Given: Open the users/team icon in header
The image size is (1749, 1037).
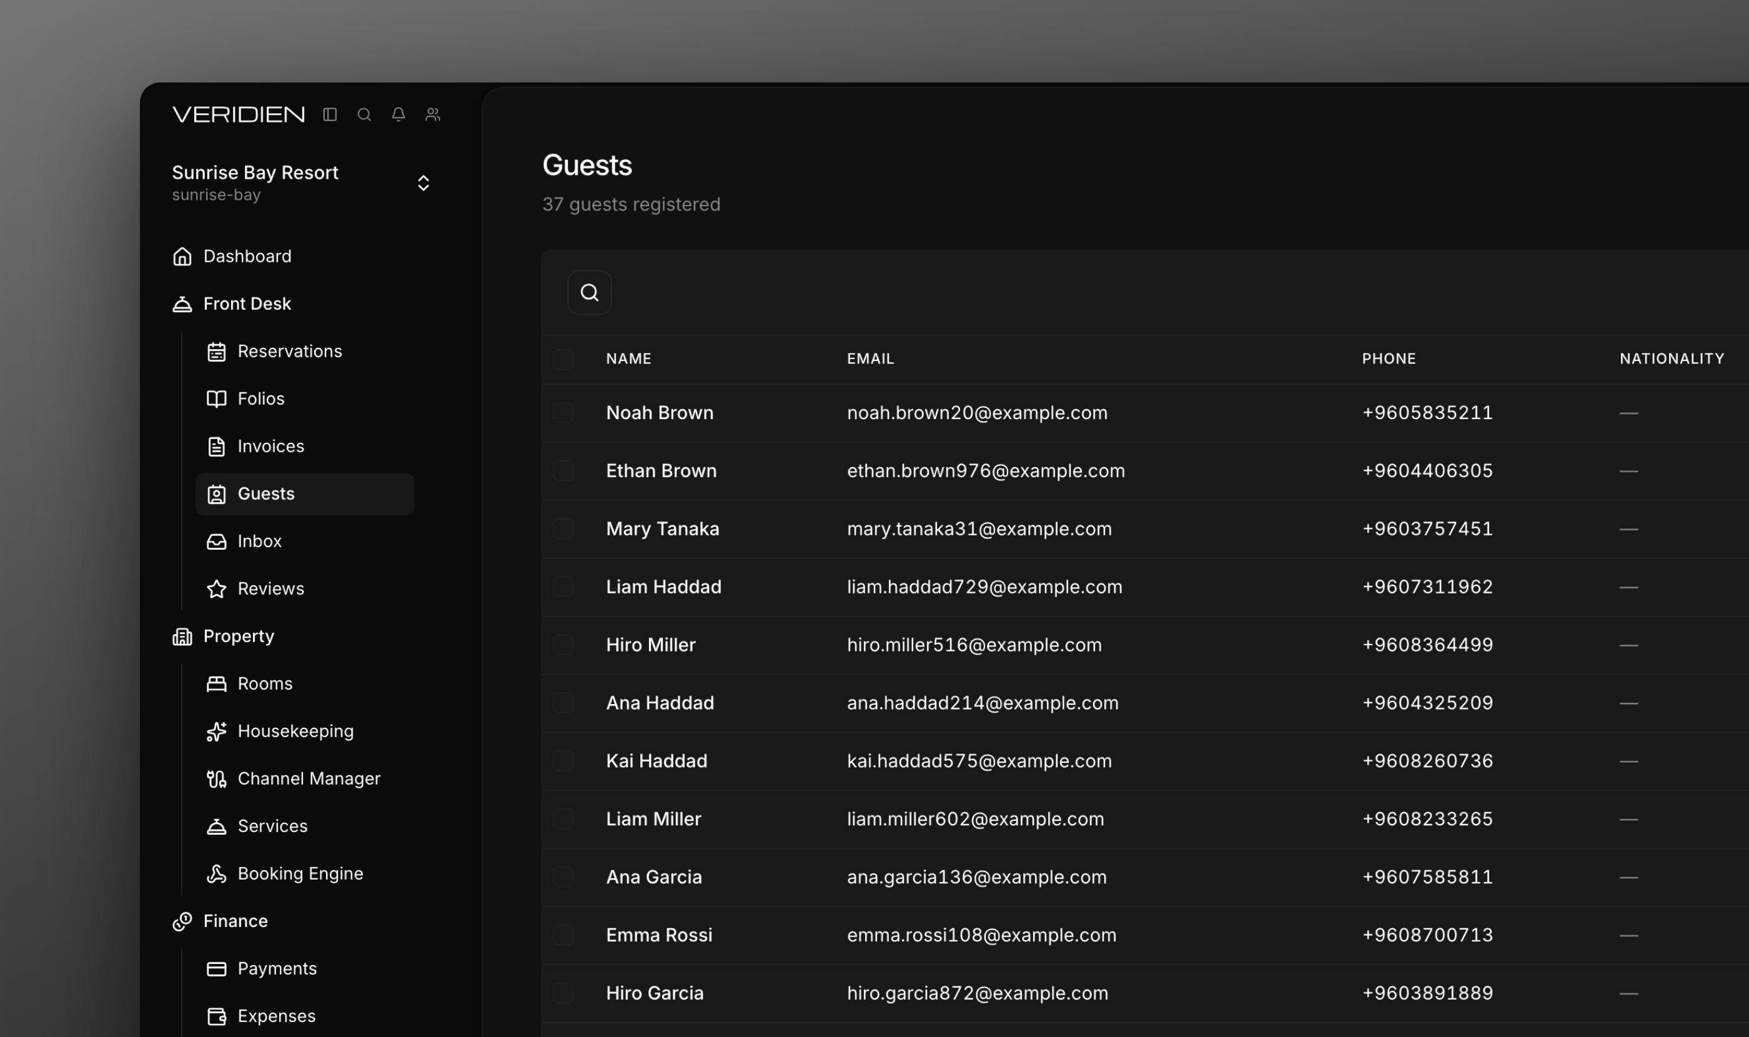Looking at the screenshot, I should point(432,114).
